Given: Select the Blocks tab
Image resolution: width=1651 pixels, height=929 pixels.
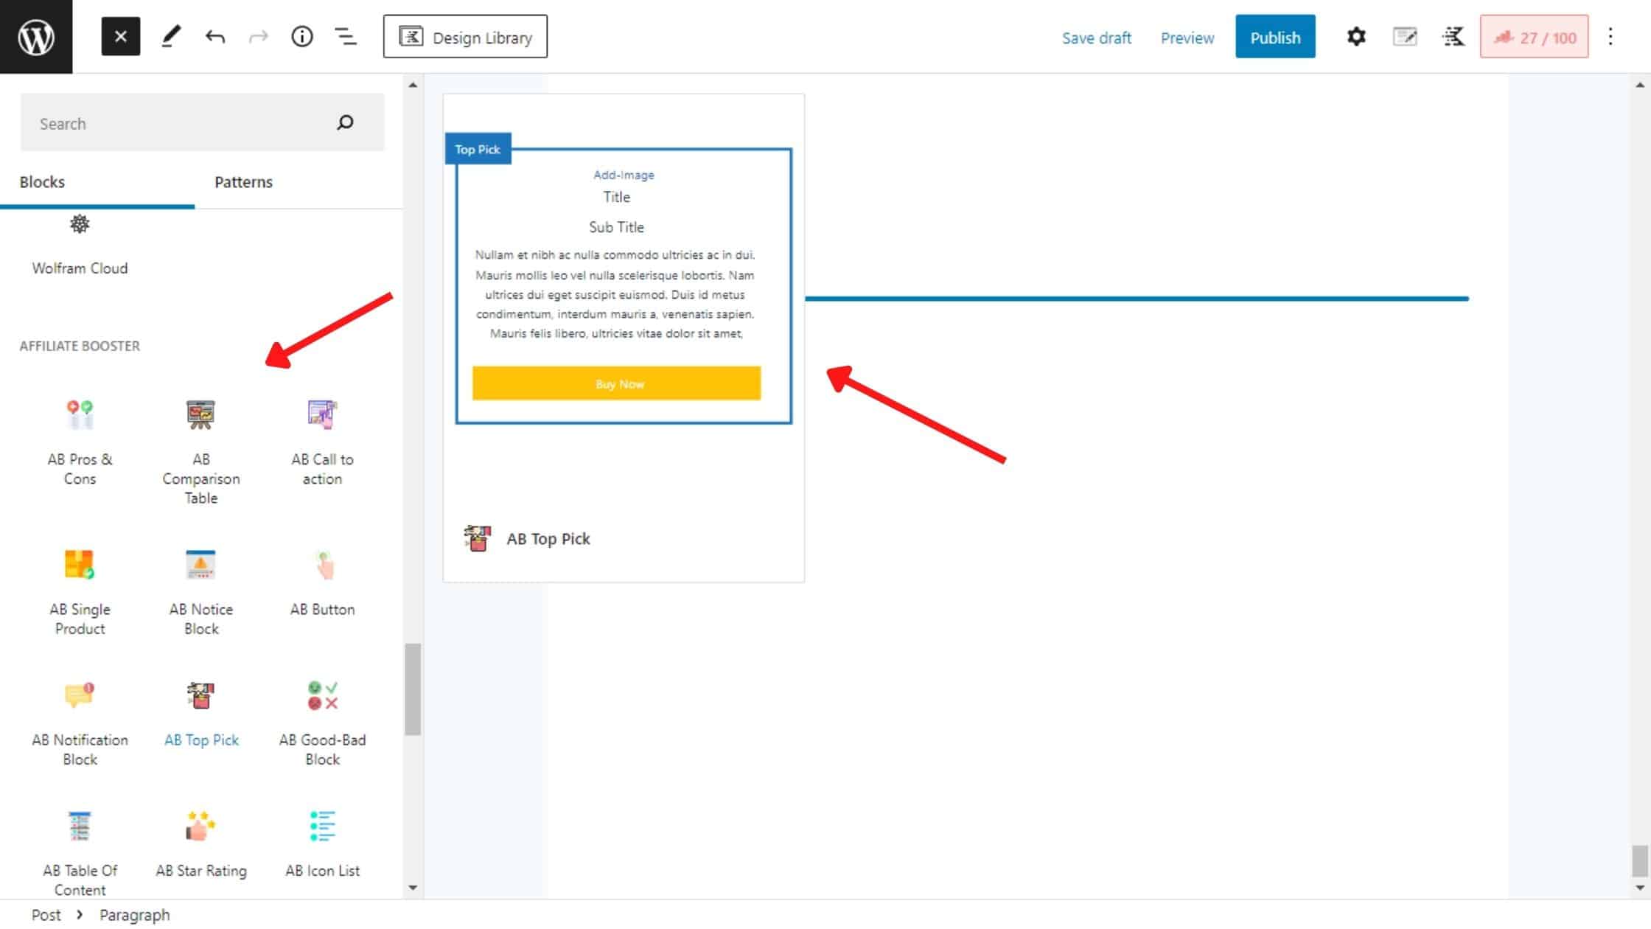Looking at the screenshot, I should coord(42,182).
